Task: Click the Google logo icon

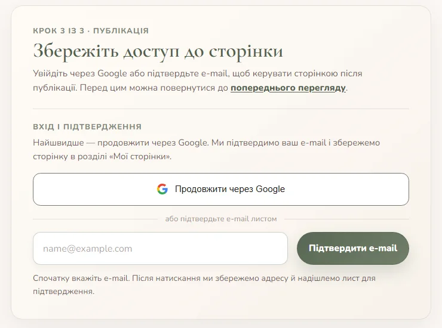Action: [x=162, y=189]
